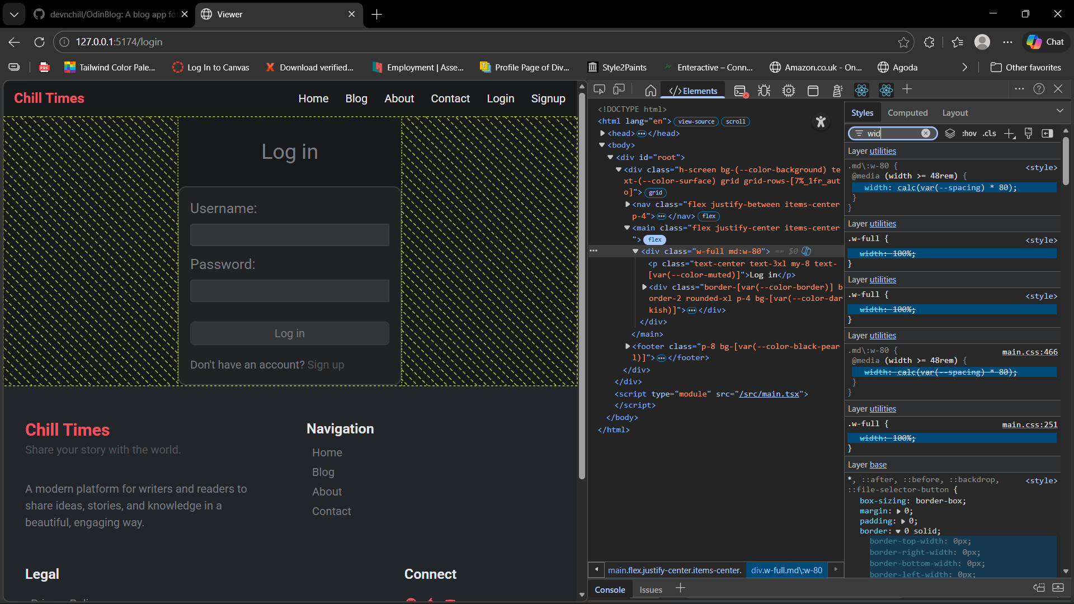
Task: Open the Lighthouse panel icon
Action: coord(837,91)
